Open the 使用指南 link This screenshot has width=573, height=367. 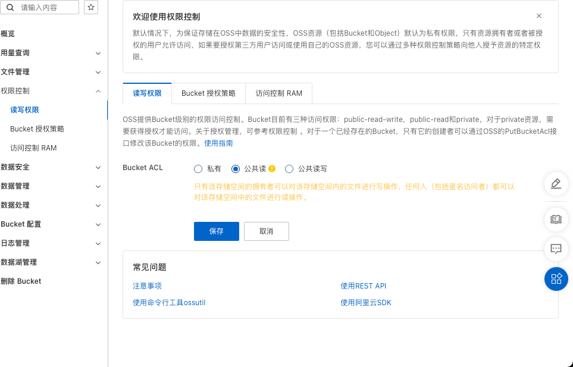218,143
